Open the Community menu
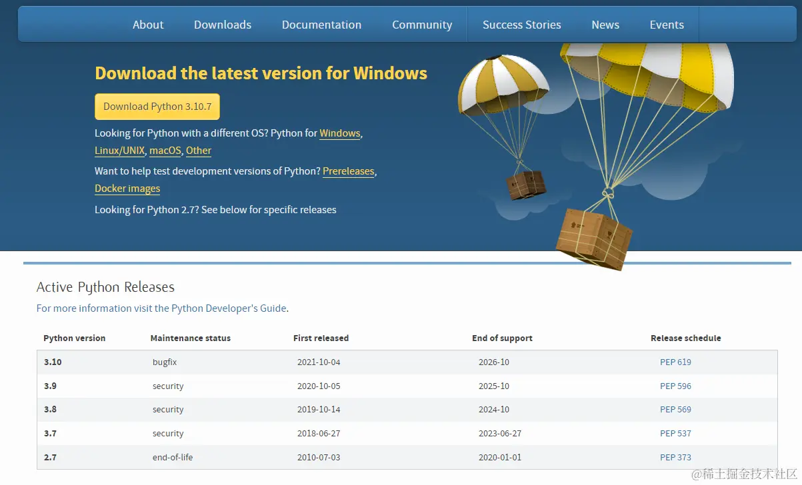802x485 pixels. click(422, 25)
